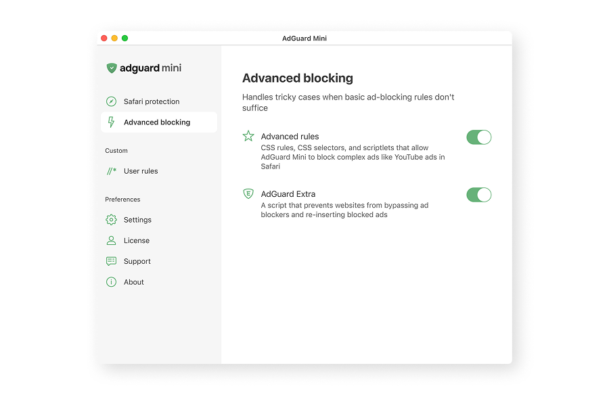
Task: Click the About info circle icon
Action: [112, 282]
